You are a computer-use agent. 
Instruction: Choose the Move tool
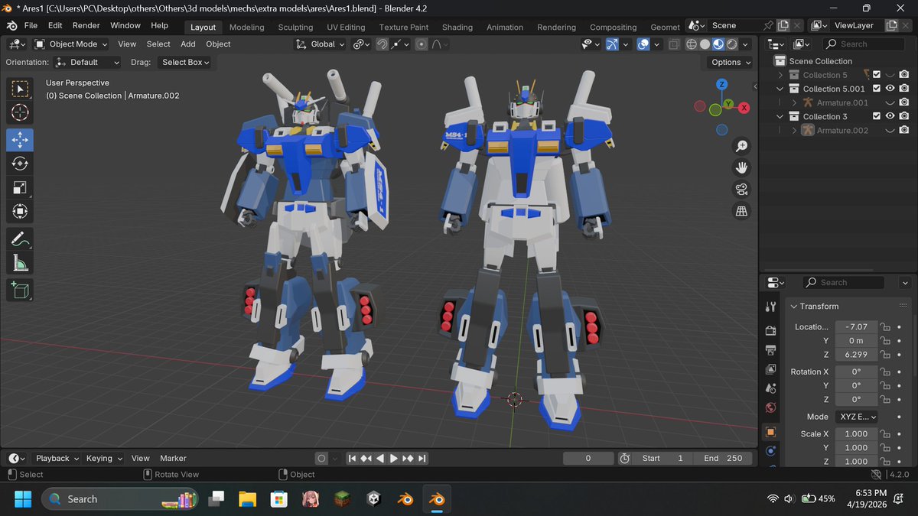coord(20,140)
